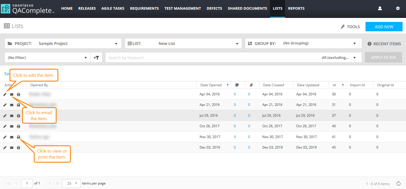Click the edit pencil for the Oct 26, 2017 item
The image size is (406, 189).
pos(5,126)
